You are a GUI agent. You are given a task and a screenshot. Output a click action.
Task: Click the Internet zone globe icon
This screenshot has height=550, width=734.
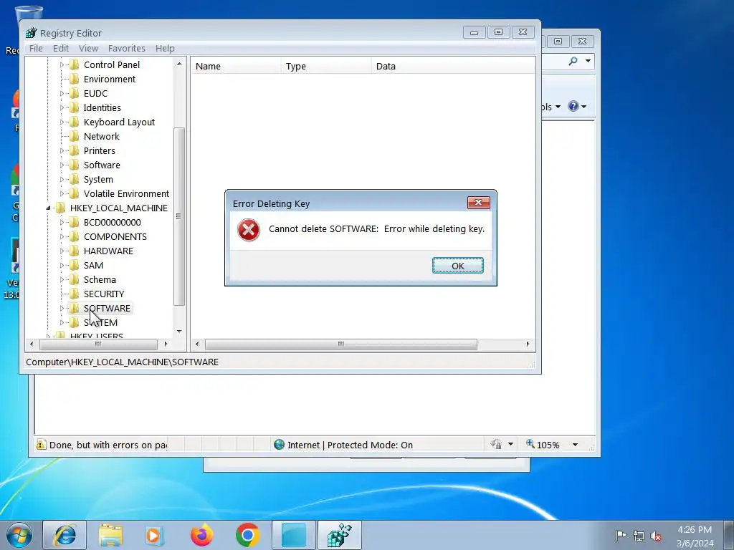coord(279,444)
